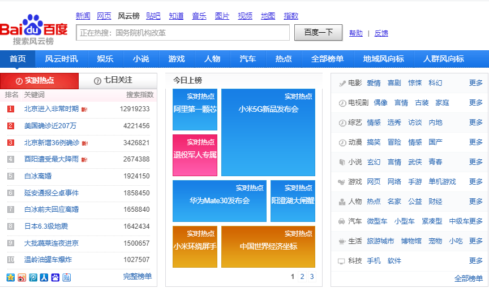Share via Baidu paw icon
Screen dimensions: 489x288
(x=55, y=277)
